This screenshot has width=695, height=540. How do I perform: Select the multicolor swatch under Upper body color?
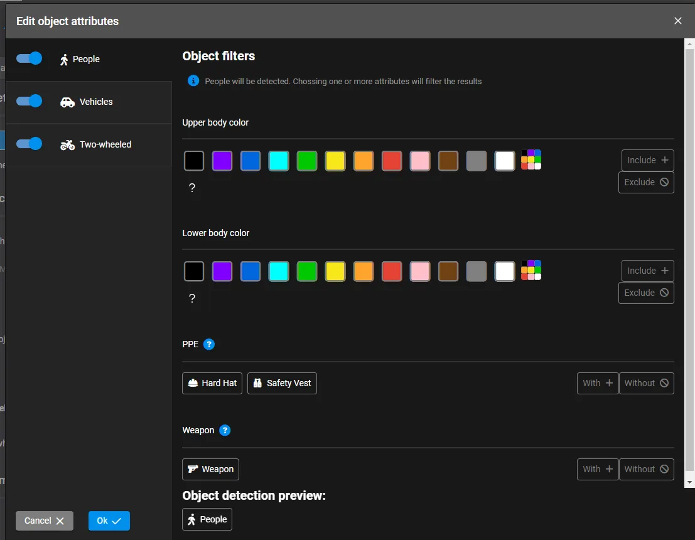point(531,159)
